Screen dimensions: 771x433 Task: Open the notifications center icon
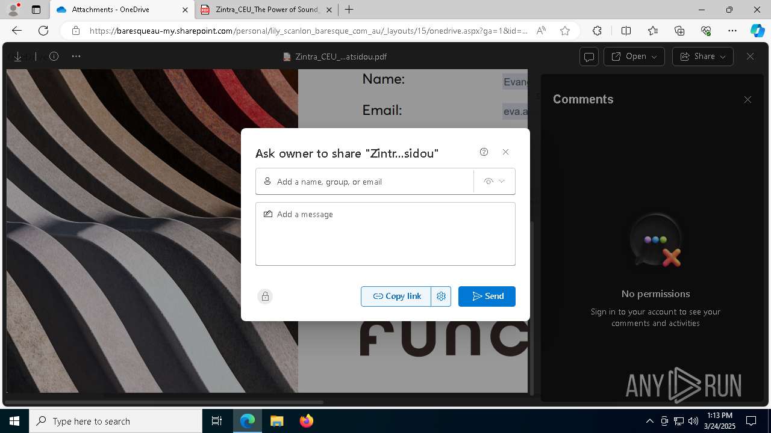(751, 421)
